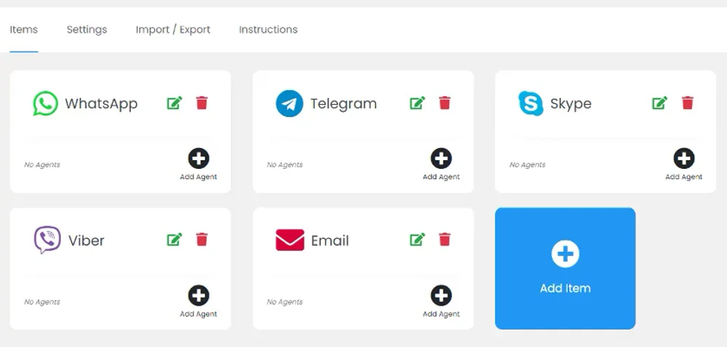Add an agent to Telegram card

coord(441,164)
